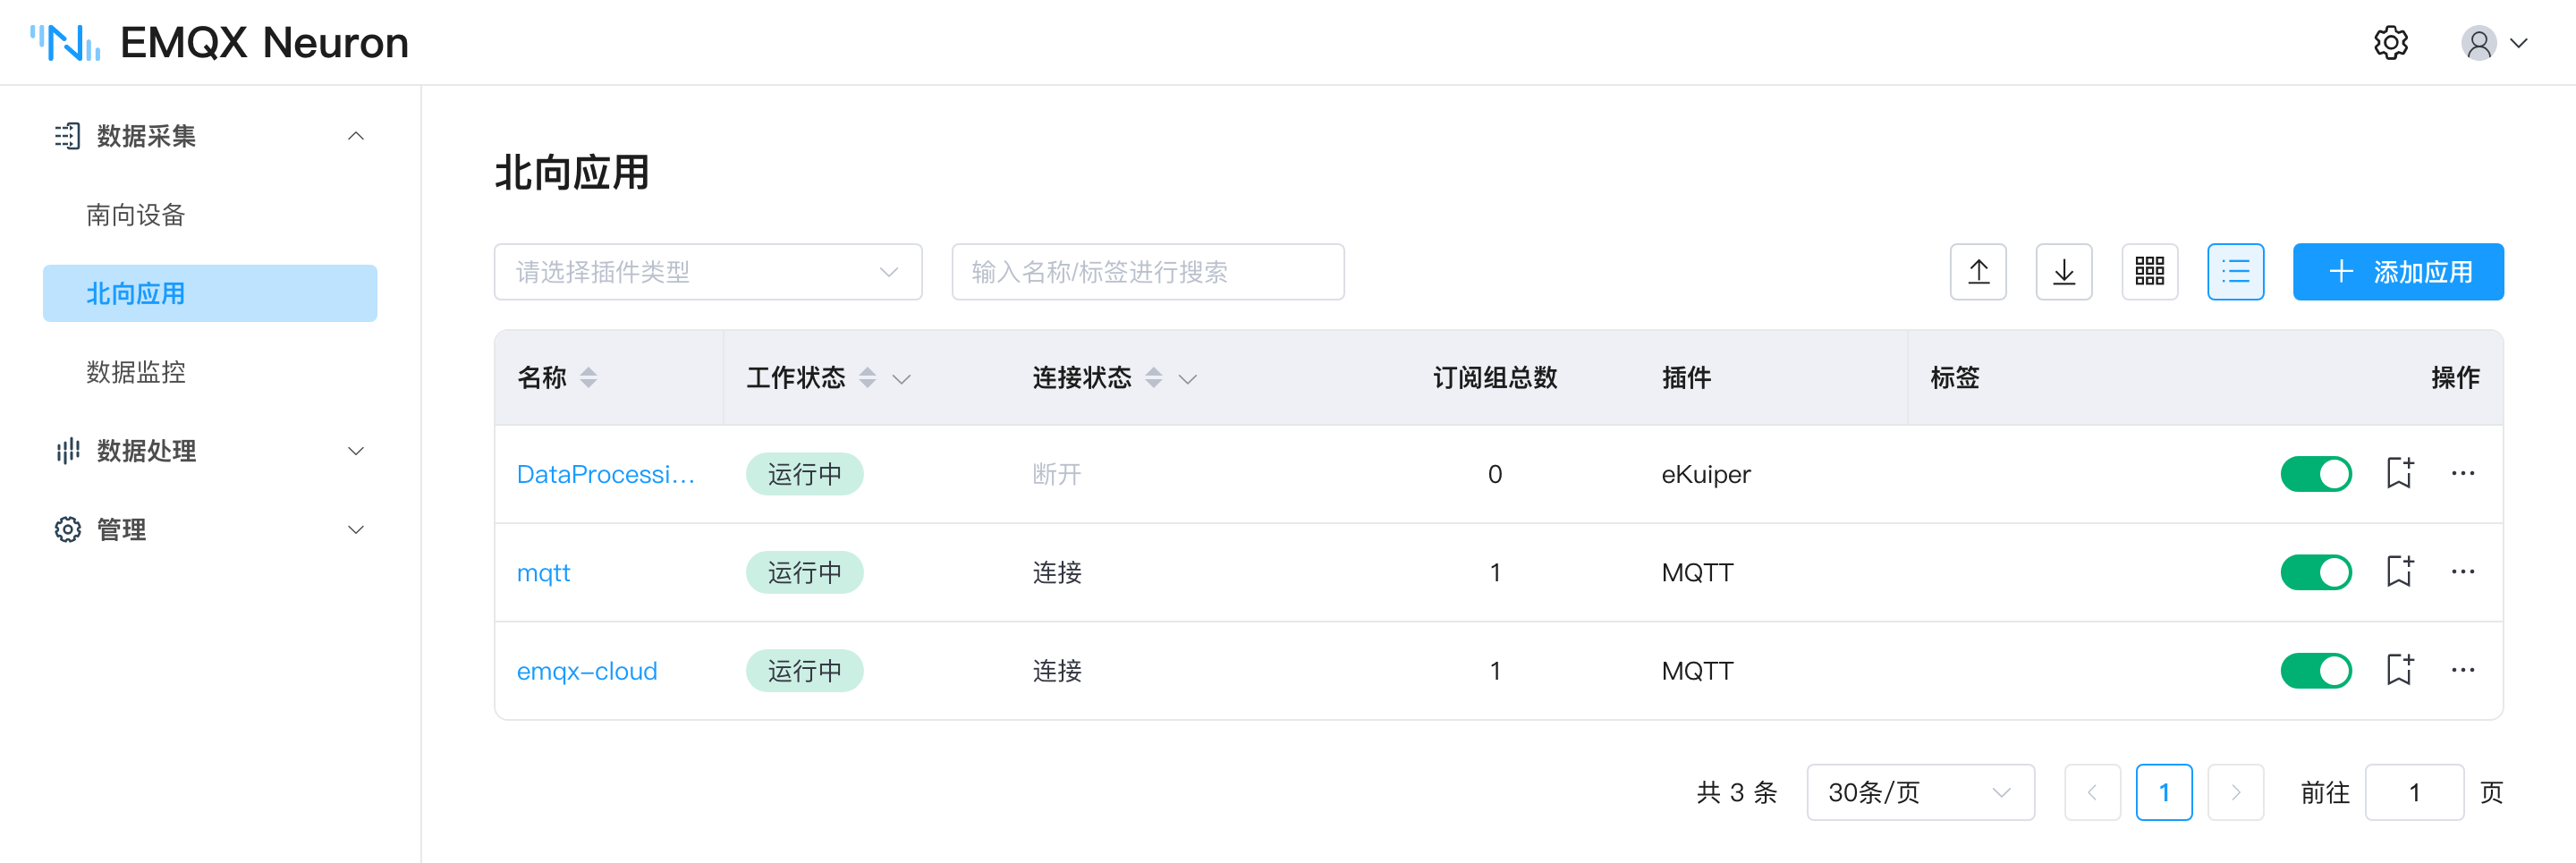This screenshot has width=2576, height=863.
Task: Open more actions for mqtt row
Action: click(x=2463, y=572)
